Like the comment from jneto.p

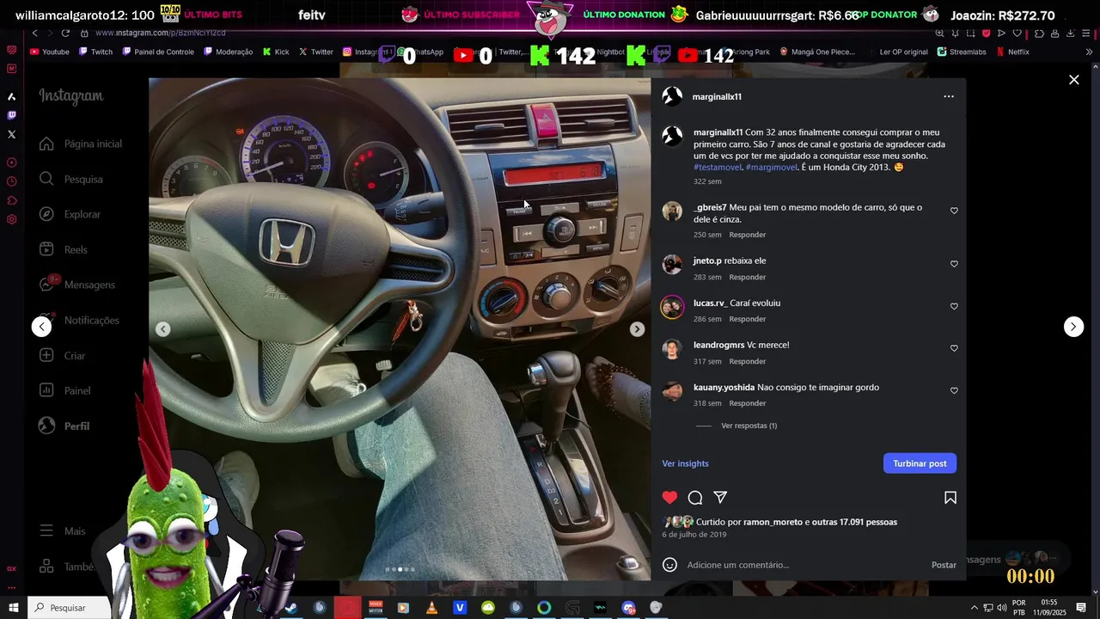click(x=954, y=264)
